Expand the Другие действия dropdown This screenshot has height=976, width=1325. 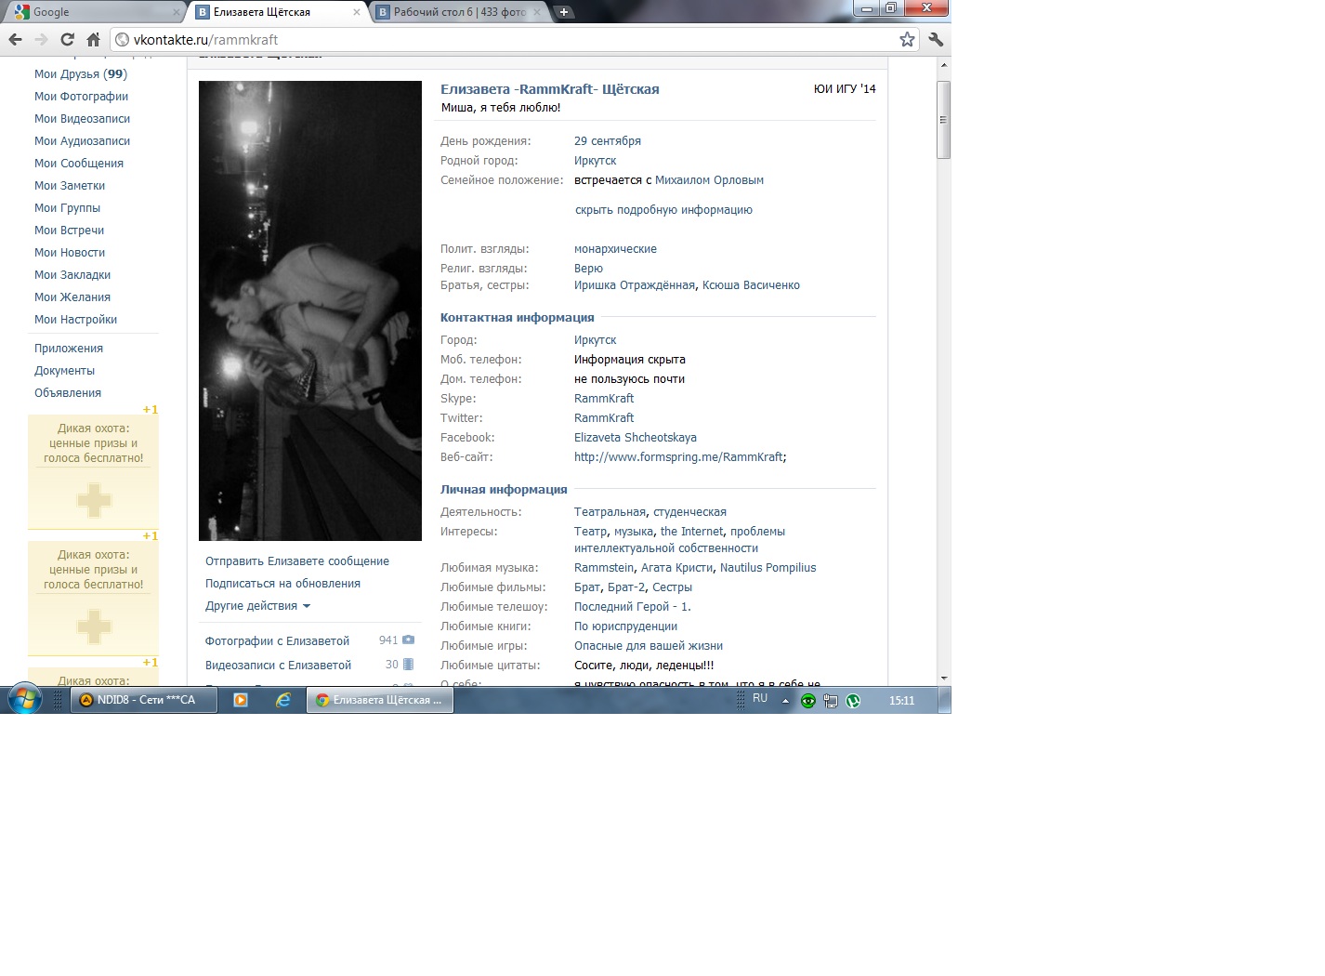pyautogui.click(x=257, y=606)
